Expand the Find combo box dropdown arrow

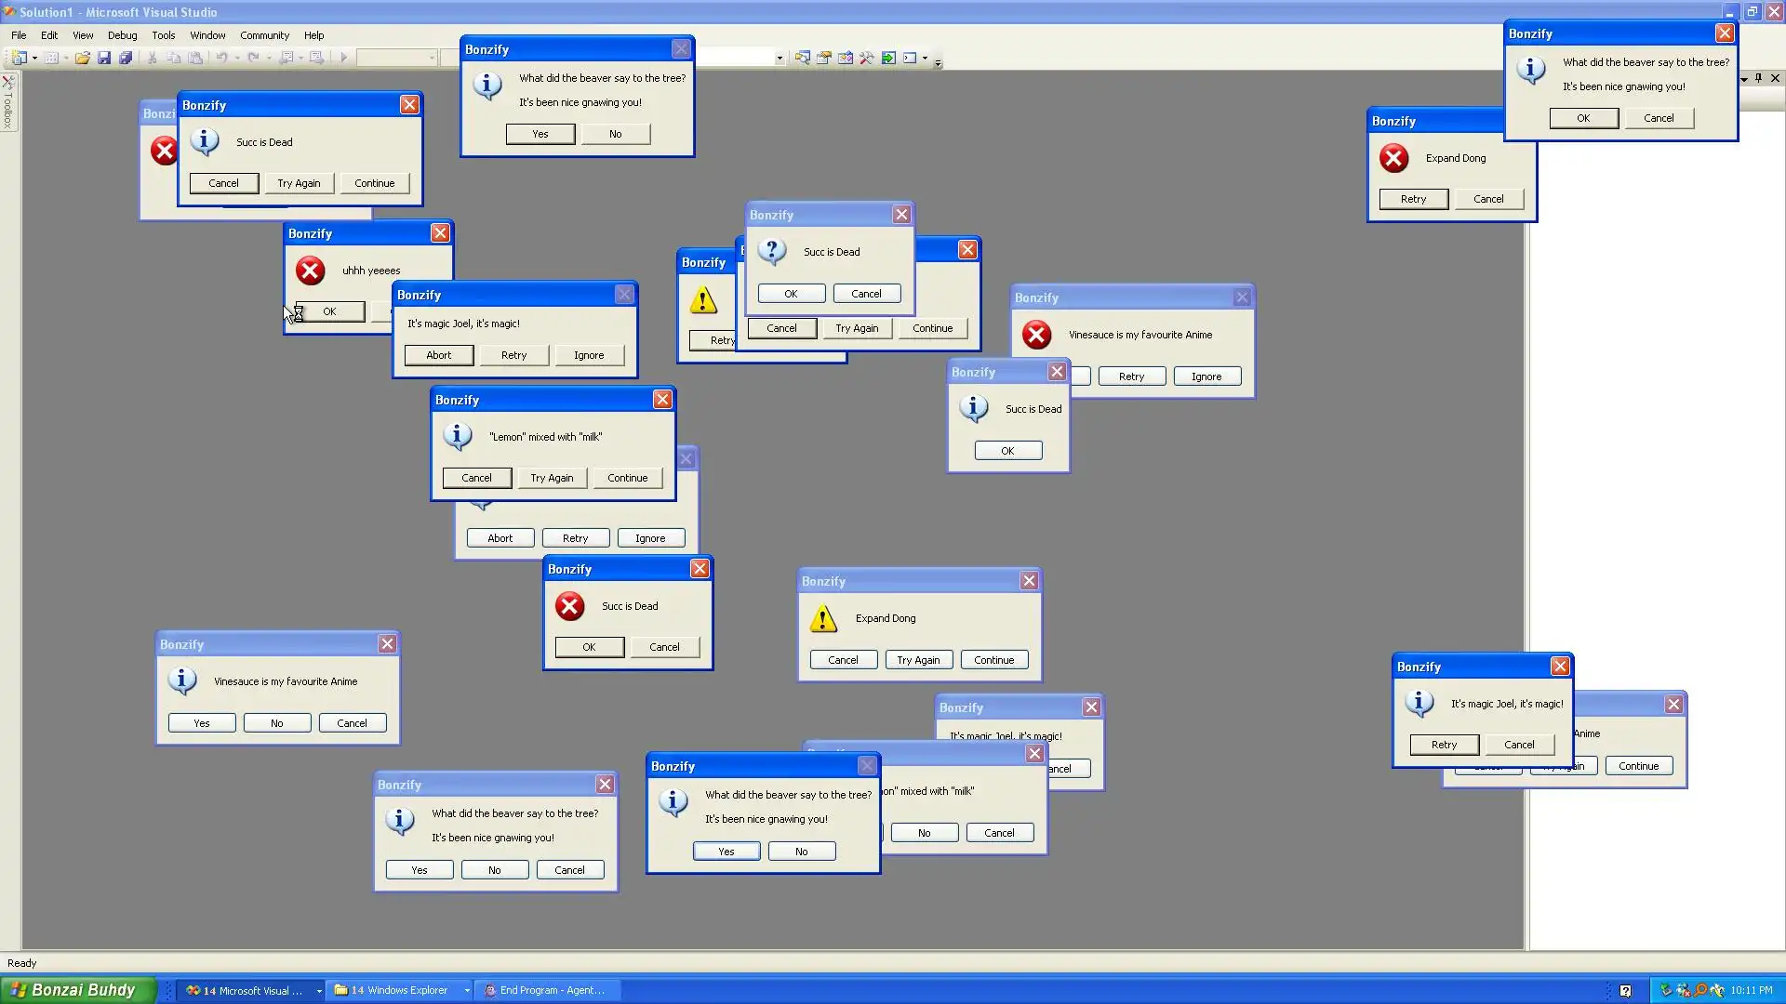tap(780, 58)
